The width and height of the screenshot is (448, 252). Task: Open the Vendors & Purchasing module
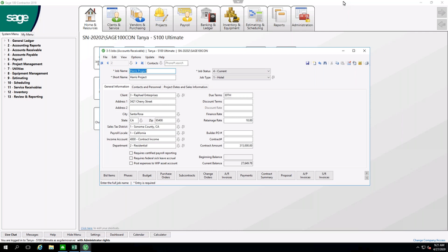[137, 19]
